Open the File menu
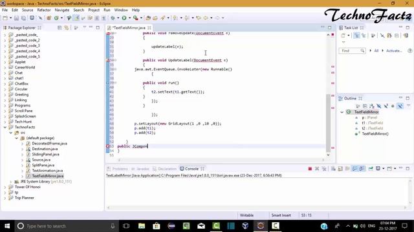This screenshot has height=232, width=414. pyautogui.click(x=5, y=10)
